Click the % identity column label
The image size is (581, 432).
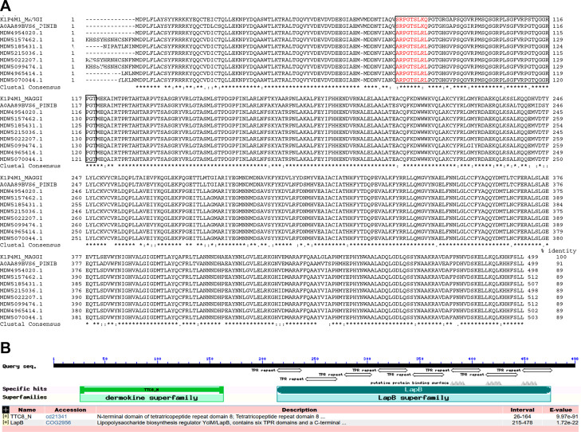pos(559,251)
